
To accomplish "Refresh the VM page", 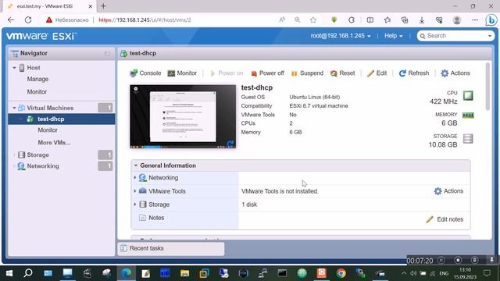I will 414,73.
